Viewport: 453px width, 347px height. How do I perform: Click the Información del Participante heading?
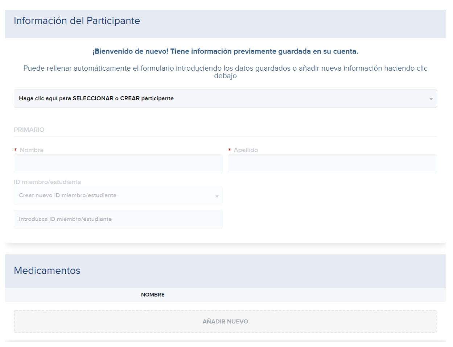[77, 21]
